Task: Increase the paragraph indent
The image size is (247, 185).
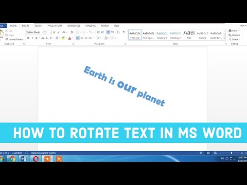Action: coord(102,32)
